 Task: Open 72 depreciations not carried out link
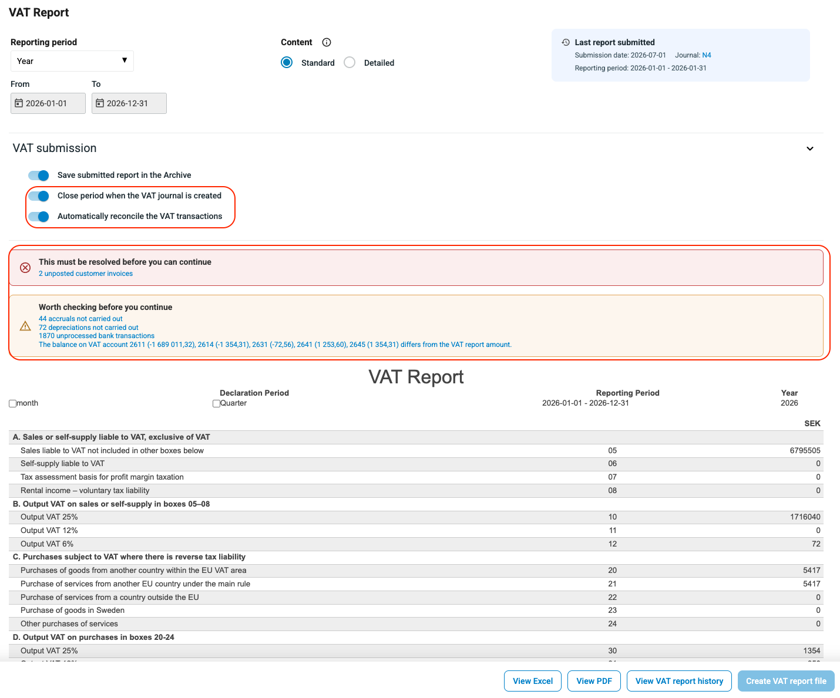pyautogui.click(x=89, y=328)
